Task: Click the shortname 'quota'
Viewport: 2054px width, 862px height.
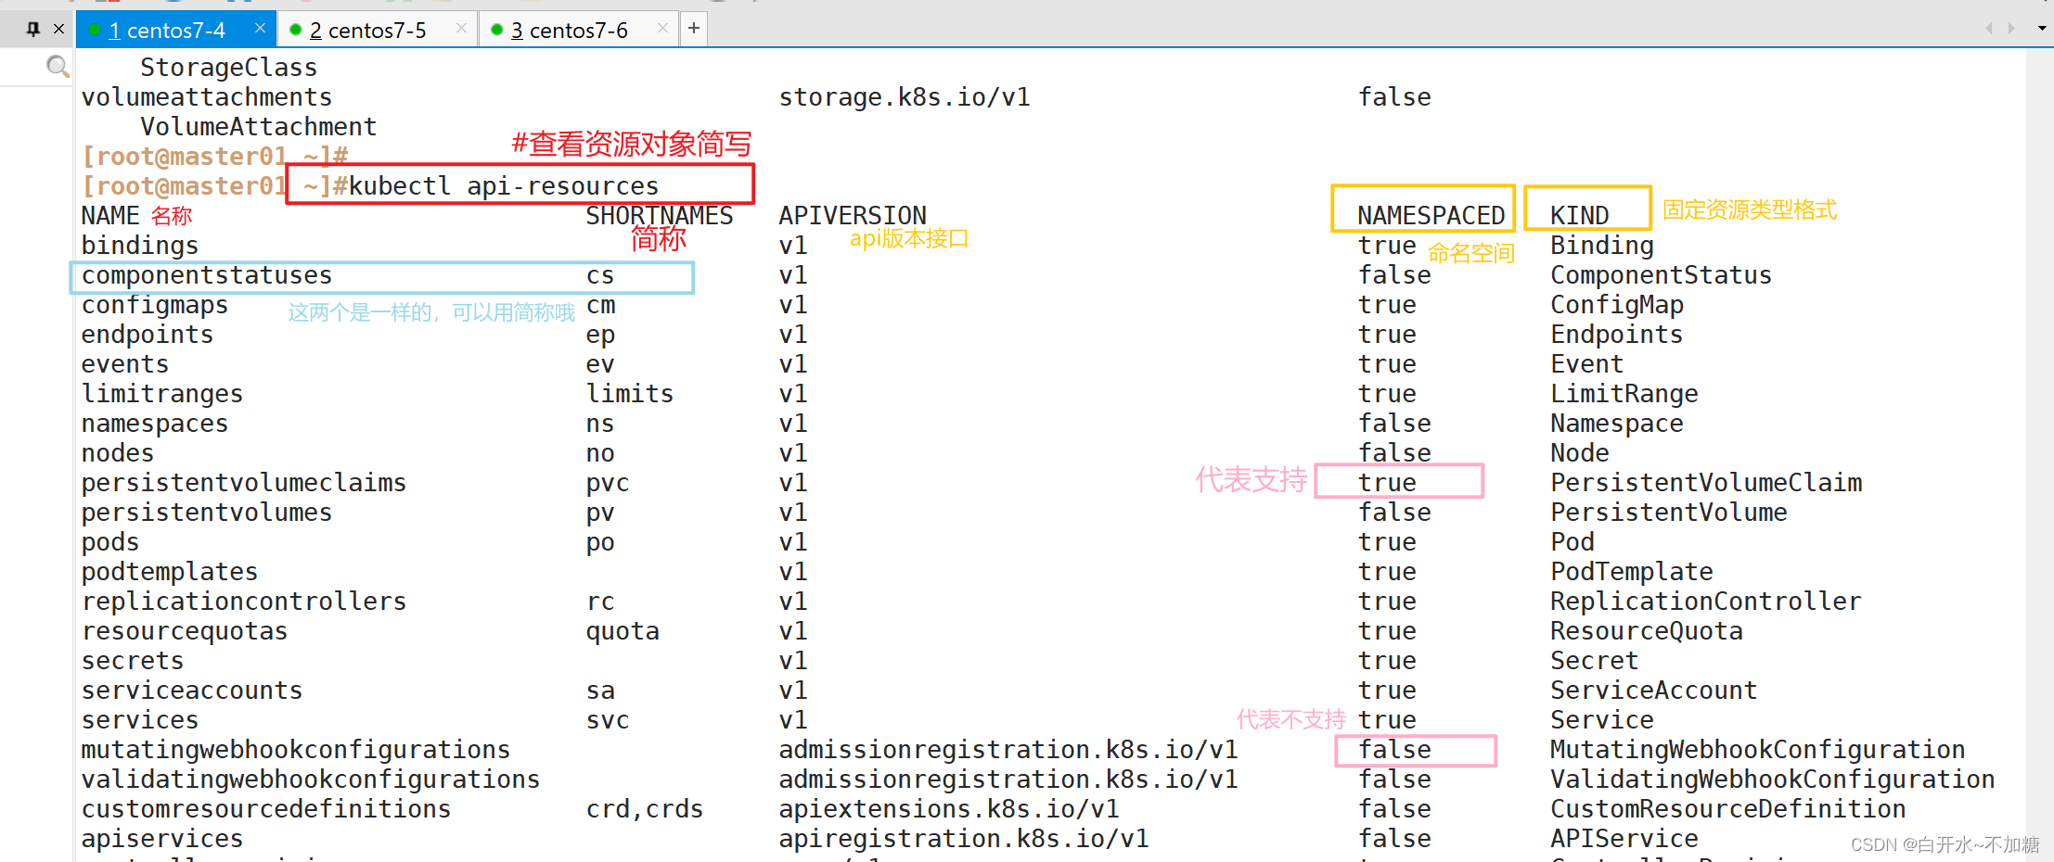Action: click(x=623, y=631)
